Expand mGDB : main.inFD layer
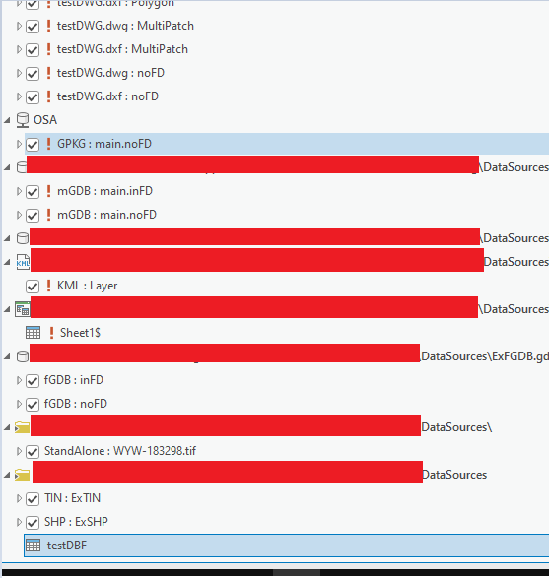This screenshot has width=549, height=578. pyautogui.click(x=19, y=191)
